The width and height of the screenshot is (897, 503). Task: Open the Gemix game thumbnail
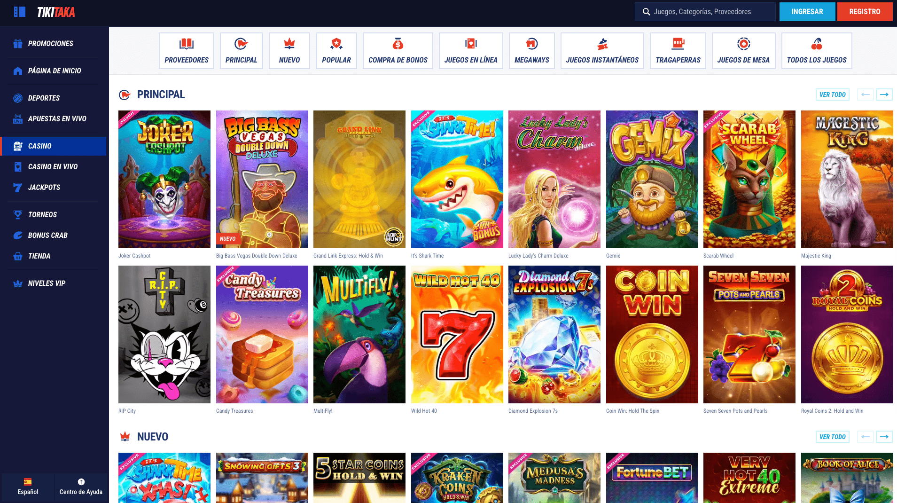(652, 179)
